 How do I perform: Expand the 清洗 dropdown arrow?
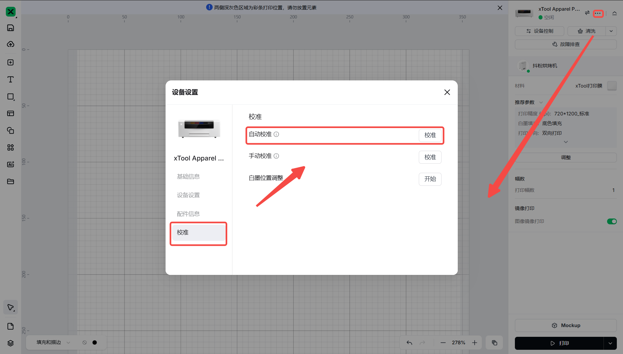point(611,31)
